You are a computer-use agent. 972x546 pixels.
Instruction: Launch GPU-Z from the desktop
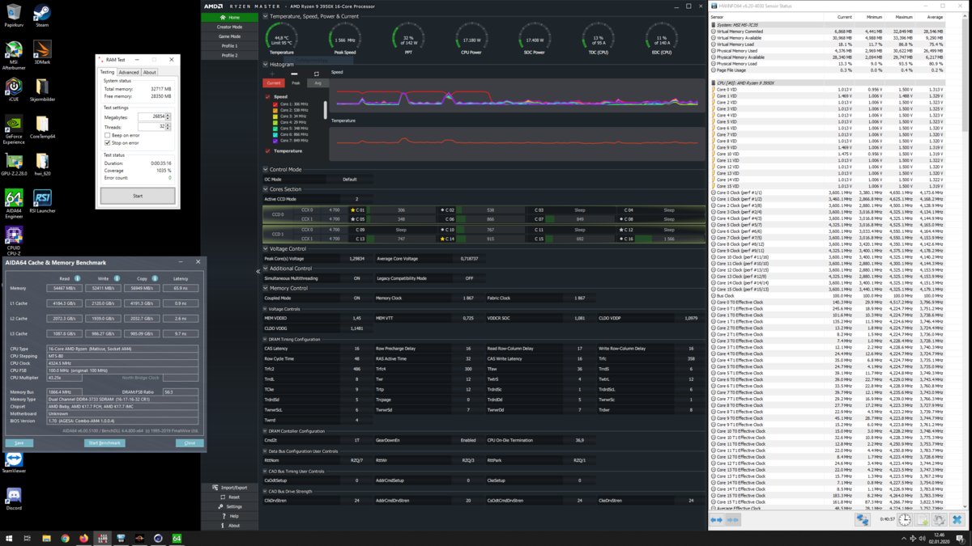pos(14,164)
